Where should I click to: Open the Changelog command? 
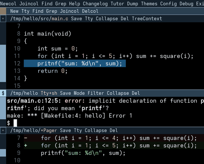95,4
